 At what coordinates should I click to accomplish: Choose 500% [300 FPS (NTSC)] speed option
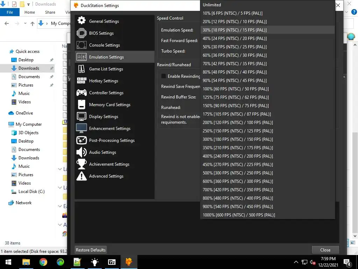point(267,173)
